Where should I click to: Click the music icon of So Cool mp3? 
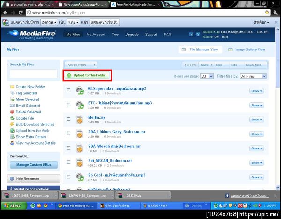pyautogui.click(x=80, y=177)
